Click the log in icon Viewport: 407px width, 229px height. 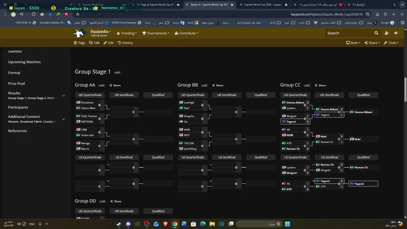click(x=396, y=33)
